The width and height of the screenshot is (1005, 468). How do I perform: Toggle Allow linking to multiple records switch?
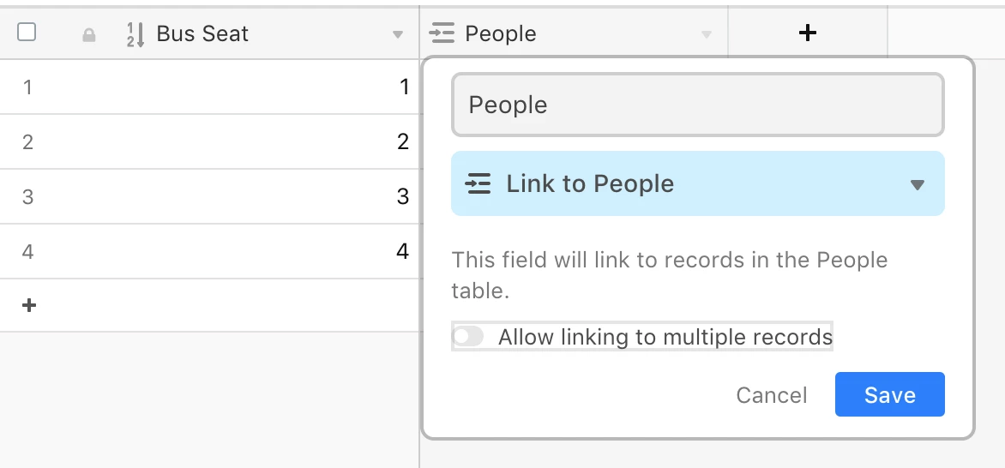point(468,337)
